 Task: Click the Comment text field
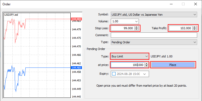tap(154, 35)
